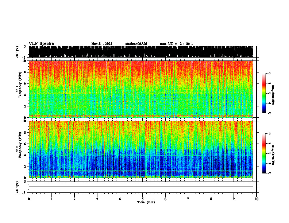Click the "ch.1(V)" waveform axis label
This screenshot has height=223, width=289.
coord(18,52)
